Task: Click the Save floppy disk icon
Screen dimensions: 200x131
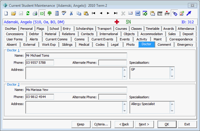Action: (x=21, y=13)
